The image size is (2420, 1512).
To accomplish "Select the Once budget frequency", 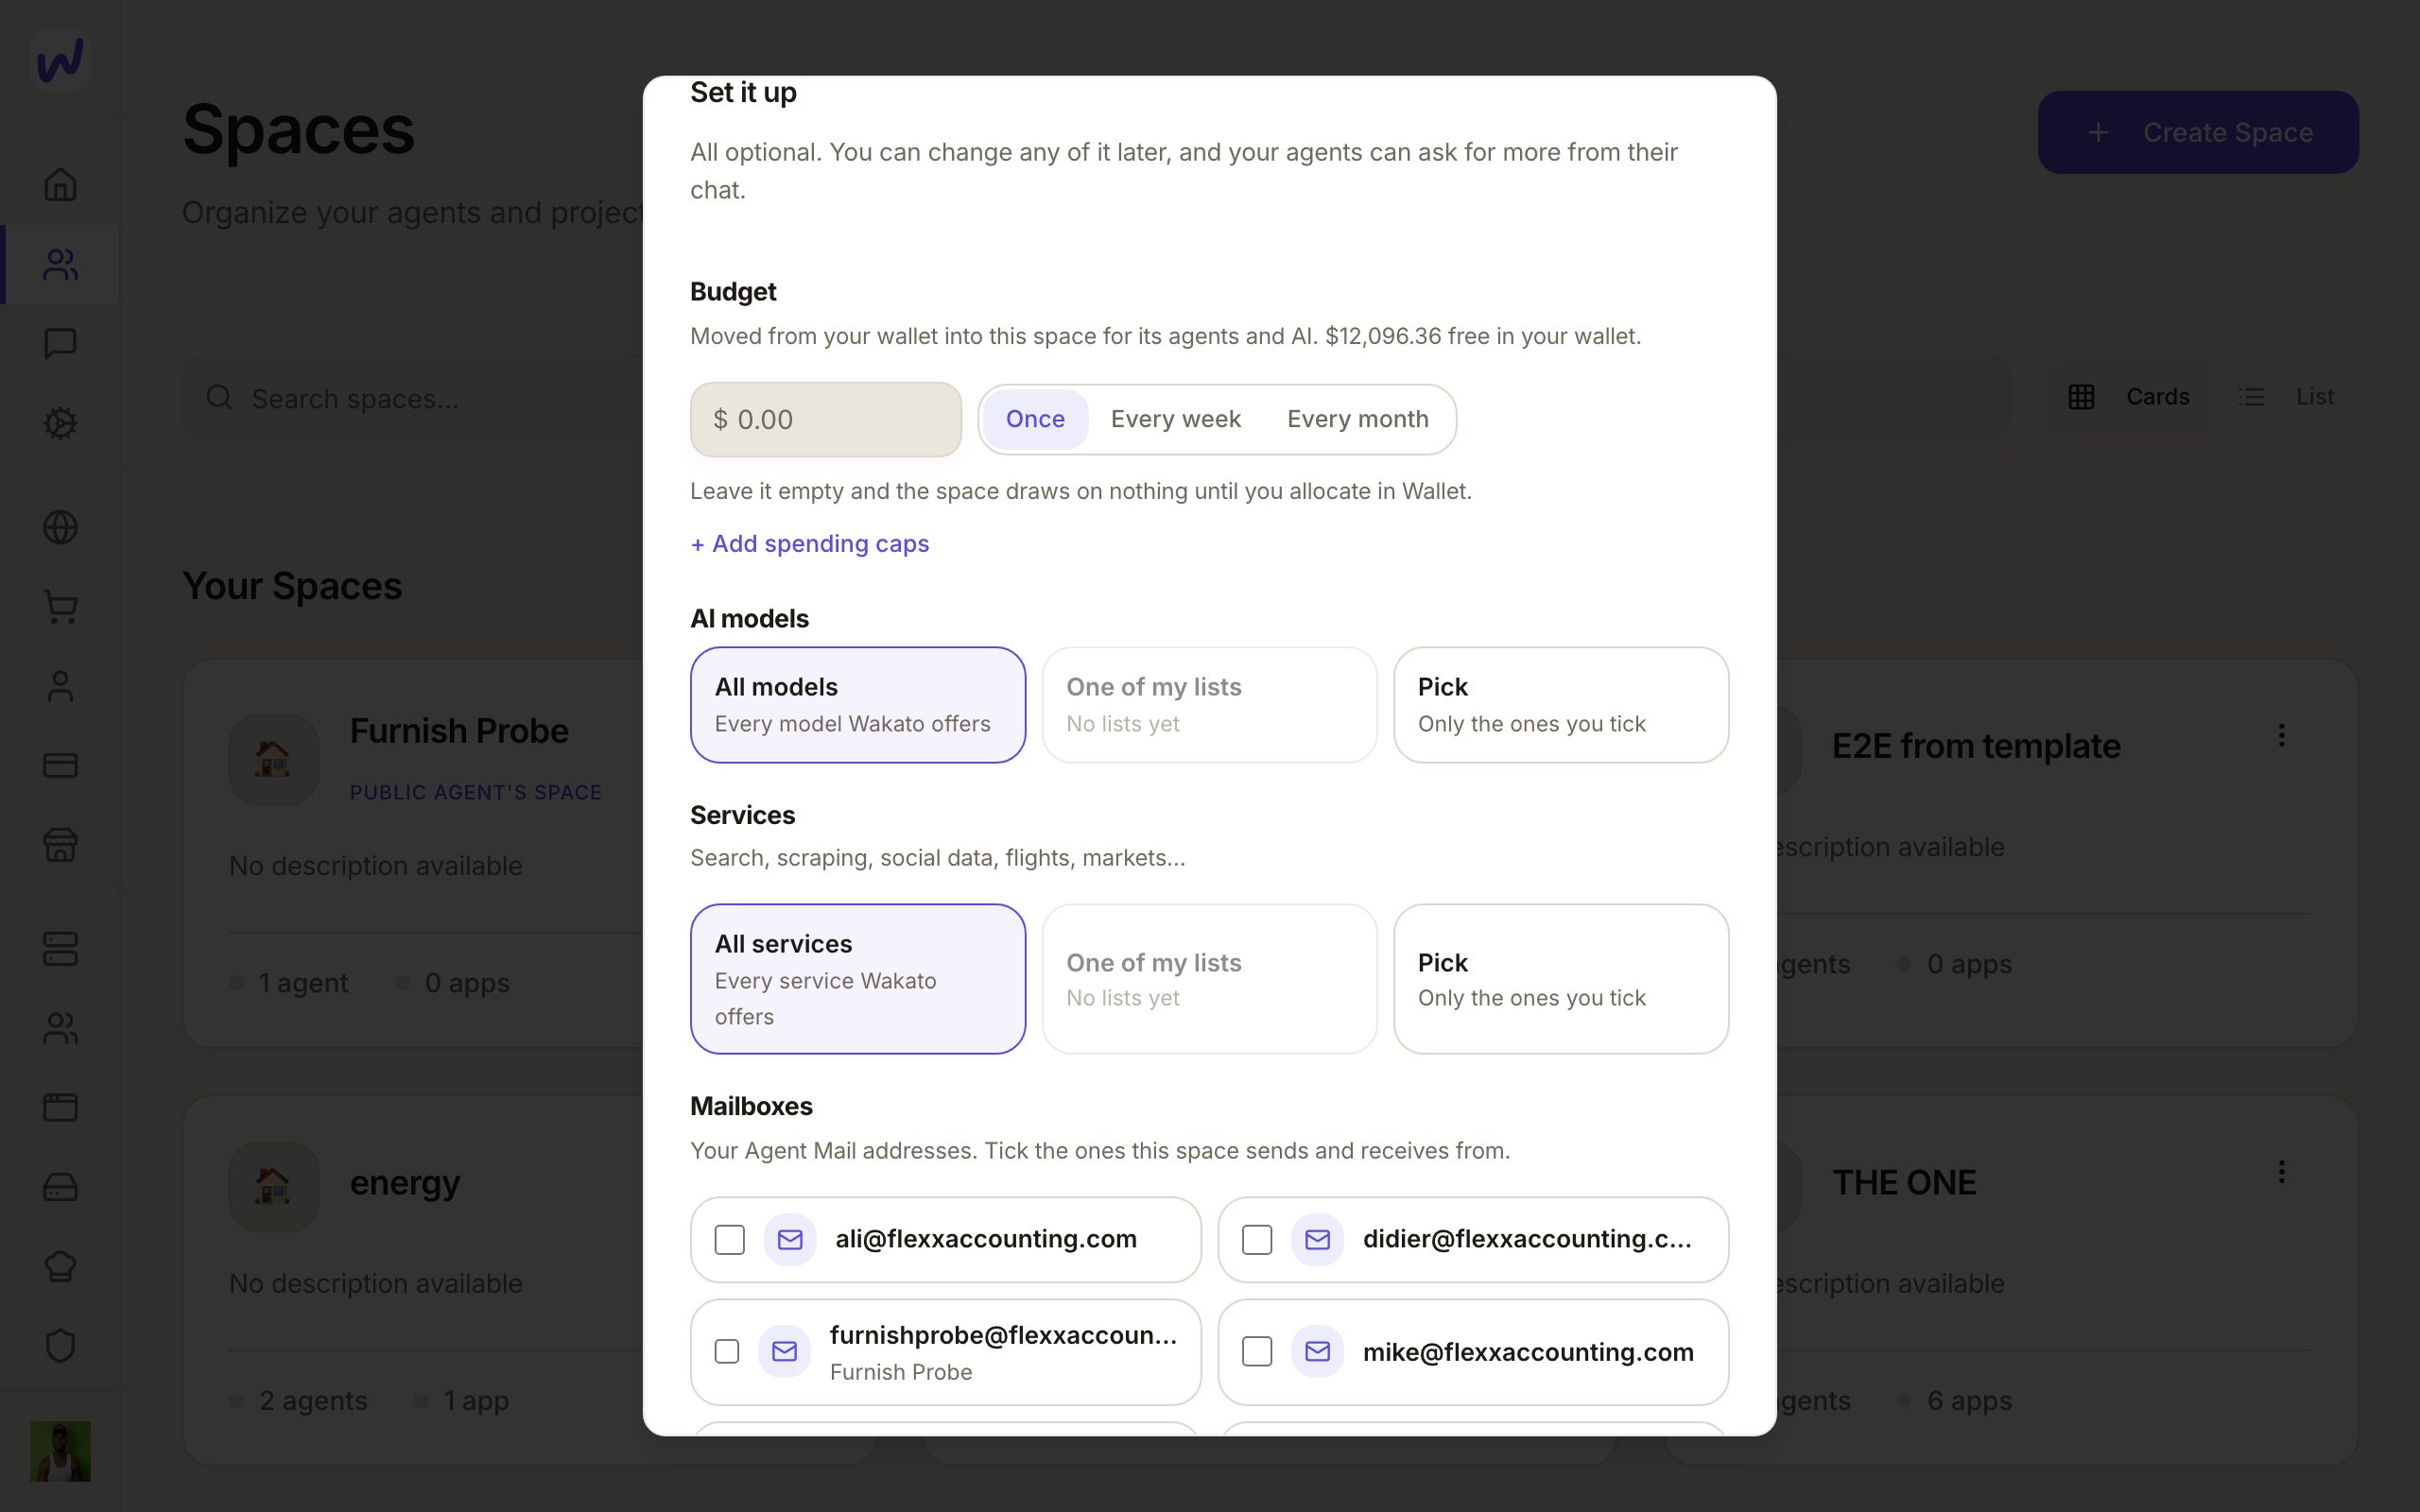I will pos(1035,419).
